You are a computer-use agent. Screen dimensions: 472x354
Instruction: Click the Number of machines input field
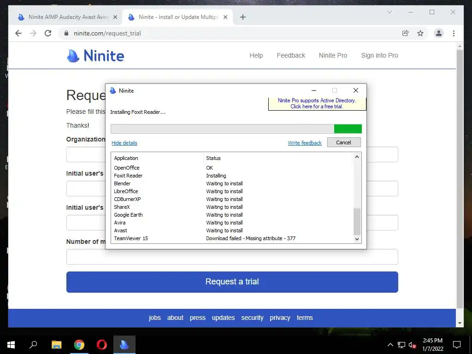(232, 257)
